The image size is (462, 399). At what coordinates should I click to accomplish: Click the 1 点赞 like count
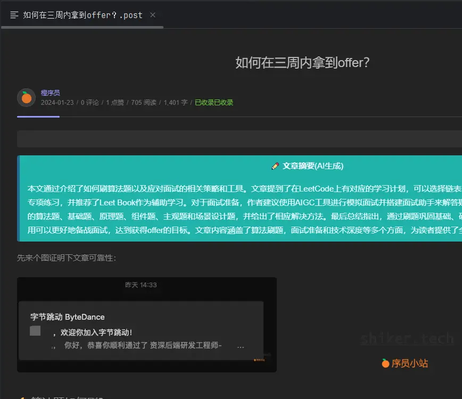pyautogui.click(x=115, y=103)
